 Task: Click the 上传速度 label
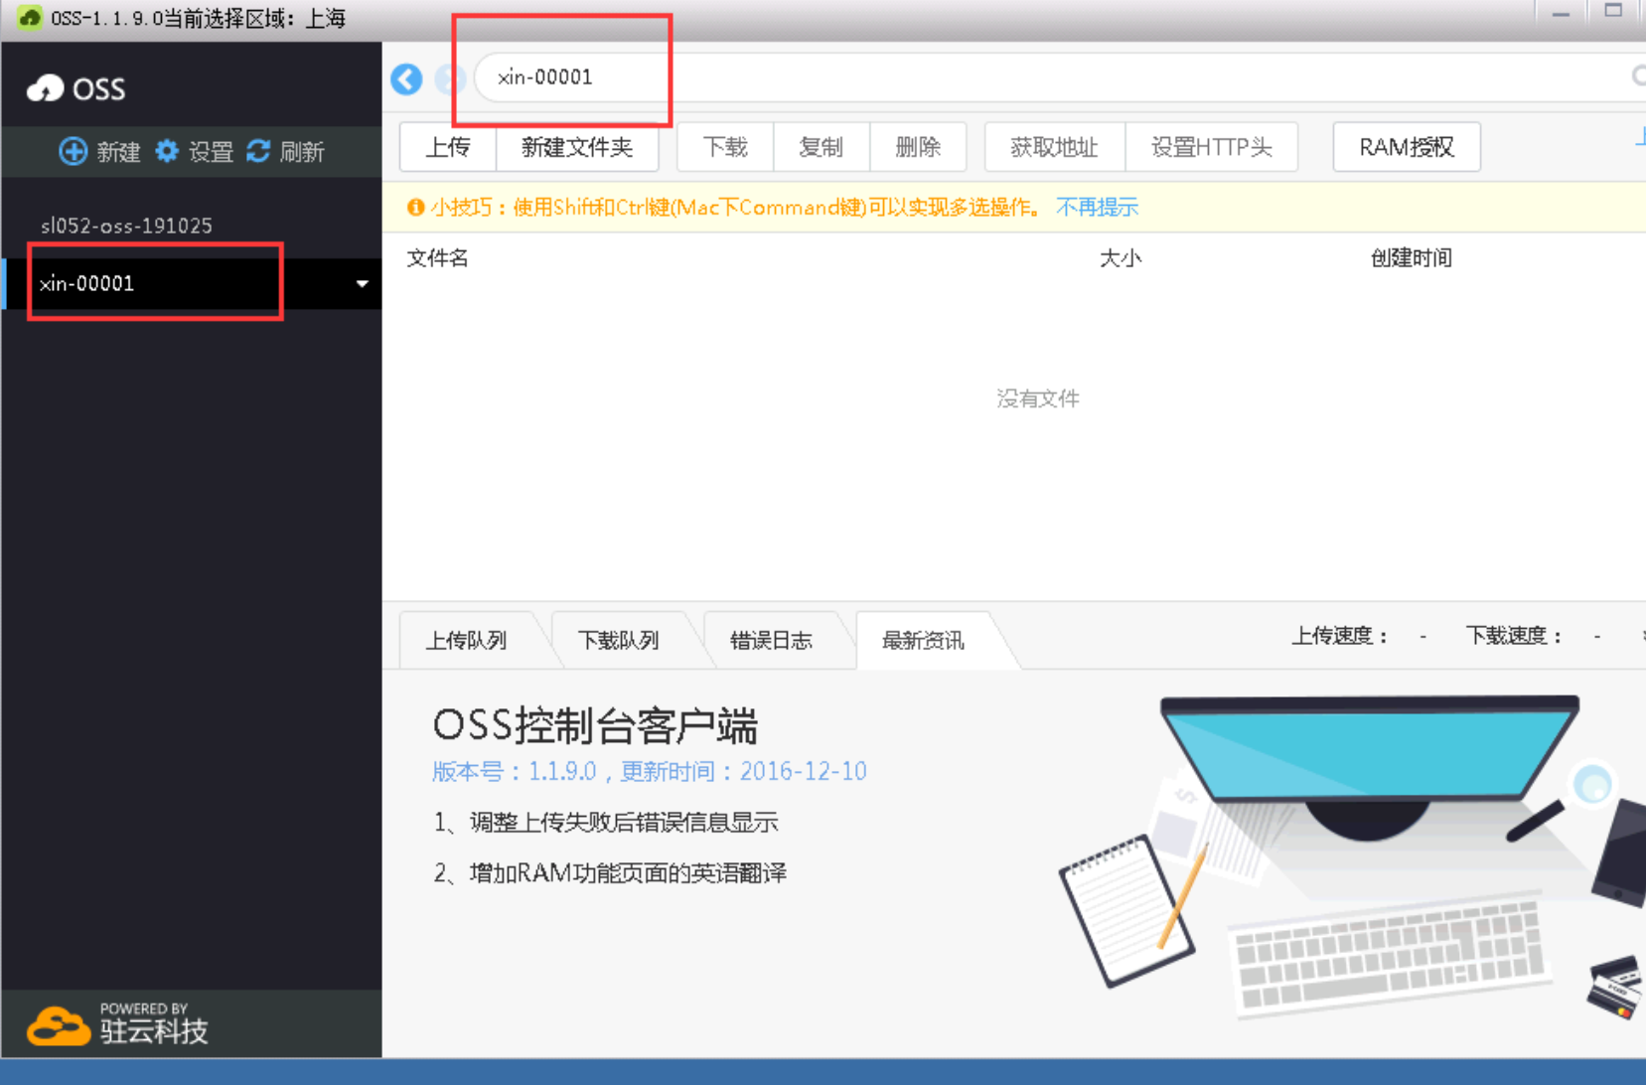coord(1340,636)
